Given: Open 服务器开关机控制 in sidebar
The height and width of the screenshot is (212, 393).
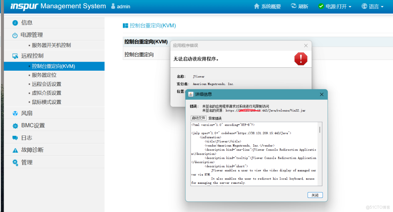Looking at the screenshot, I should tap(51, 45).
